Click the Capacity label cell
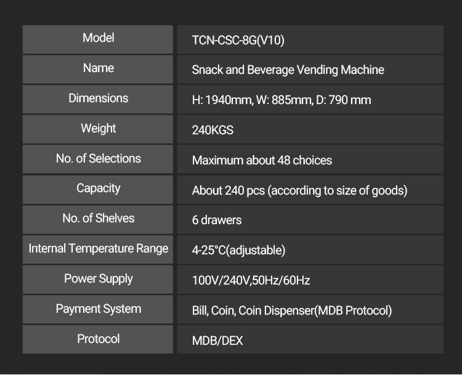Image resolution: width=462 pixels, height=375 pixels. (99, 188)
